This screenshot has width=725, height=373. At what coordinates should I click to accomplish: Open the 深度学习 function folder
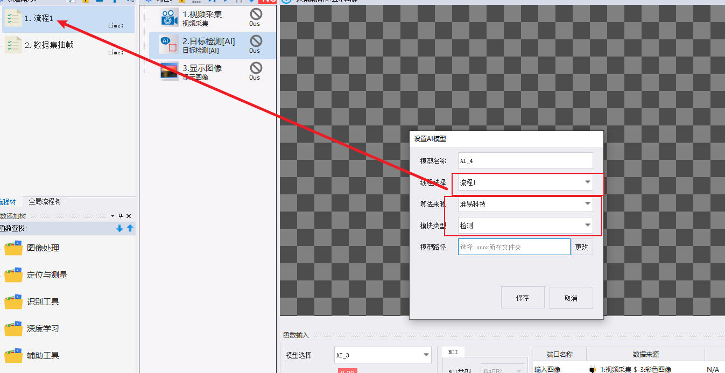pos(32,329)
